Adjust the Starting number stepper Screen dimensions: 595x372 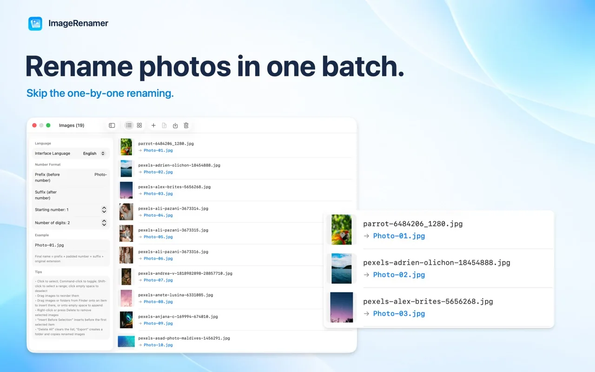[104, 210]
